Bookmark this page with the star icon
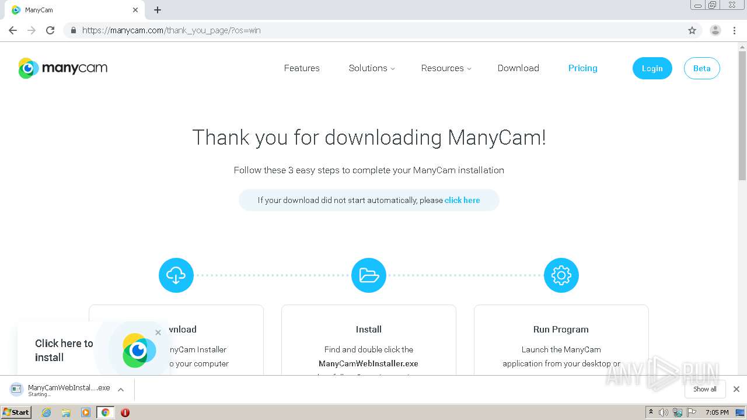Screen dimensions: 747x420 pos(692,30)
